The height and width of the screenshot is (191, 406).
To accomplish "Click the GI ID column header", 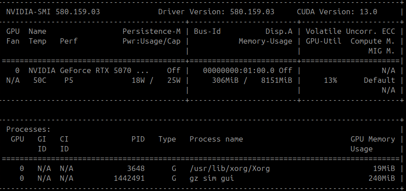I will (42, 144).
